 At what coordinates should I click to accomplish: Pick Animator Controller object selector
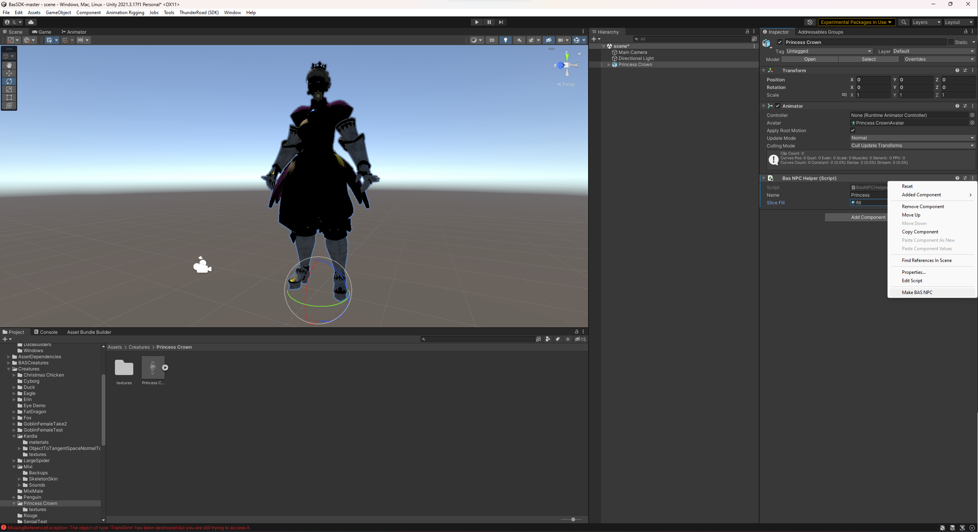(972, 115)
